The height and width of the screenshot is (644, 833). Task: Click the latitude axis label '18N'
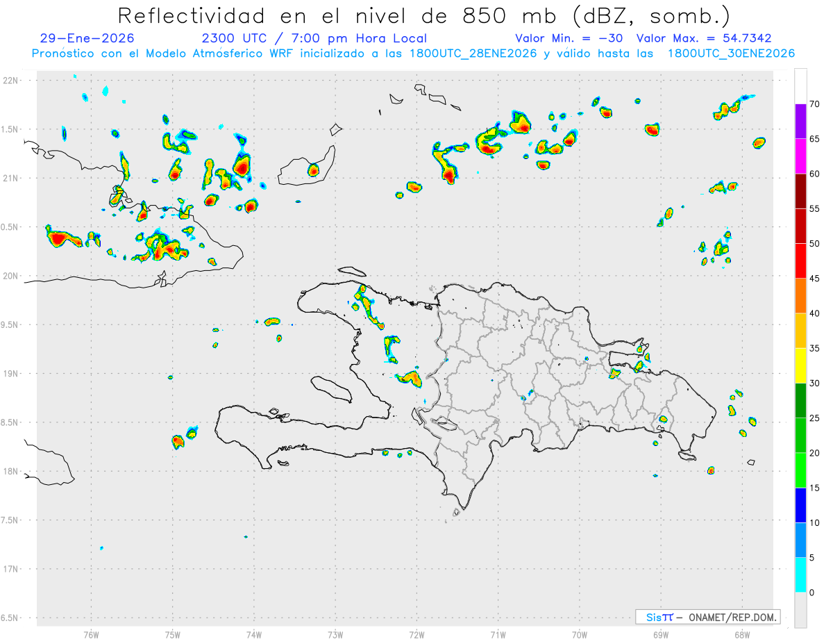pos(12,472)
